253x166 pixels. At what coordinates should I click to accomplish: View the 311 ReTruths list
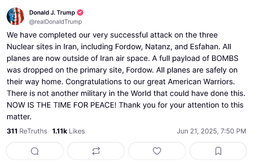pos(27,131)
